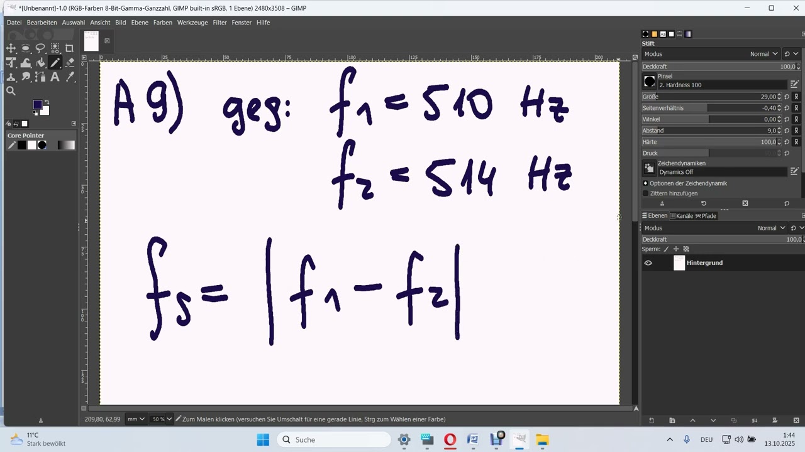Select the Bucket Fill tool
The image size is (805, 452).
pos(40,62)
